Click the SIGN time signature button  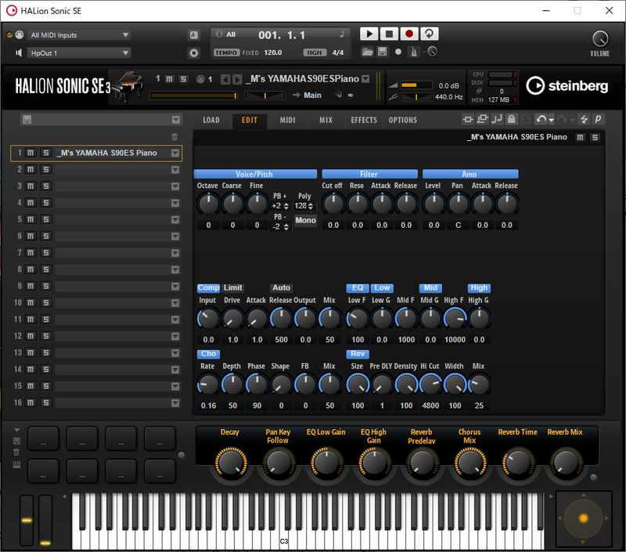pos(315,52)
